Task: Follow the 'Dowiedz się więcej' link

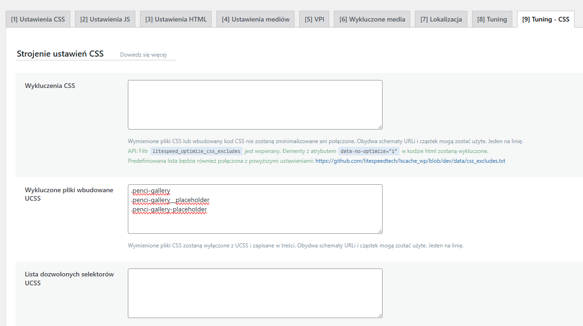Action: click(143, 55)
